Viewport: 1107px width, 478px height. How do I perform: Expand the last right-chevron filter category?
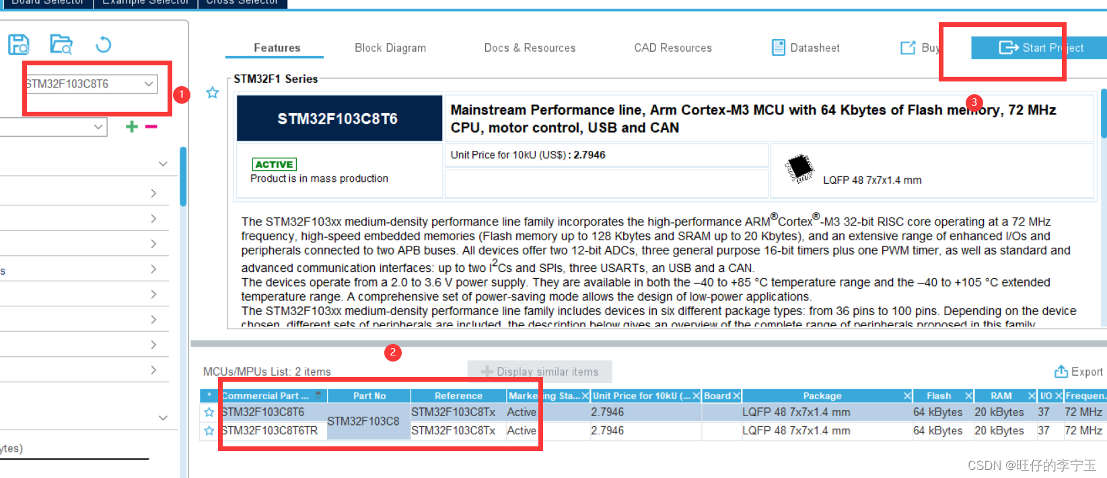[153, 370]
